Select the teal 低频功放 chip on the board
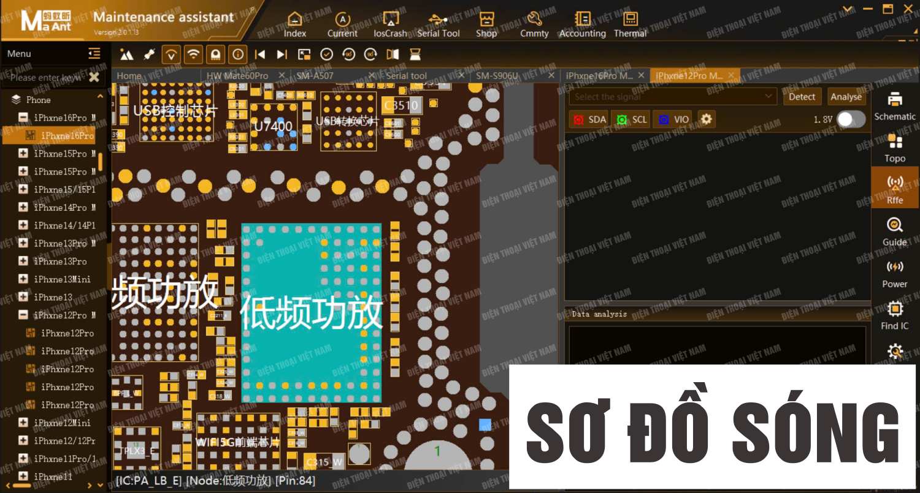This screenshot has width=920, height=493. pyautogui.click(x=312, y=313)
